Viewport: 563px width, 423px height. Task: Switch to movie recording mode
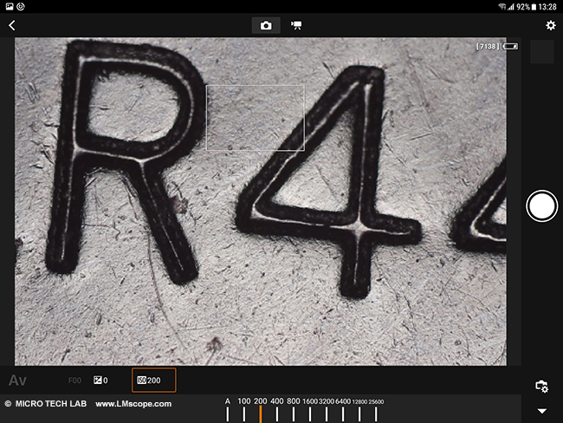pyautogui.click(x=296, y=25)
